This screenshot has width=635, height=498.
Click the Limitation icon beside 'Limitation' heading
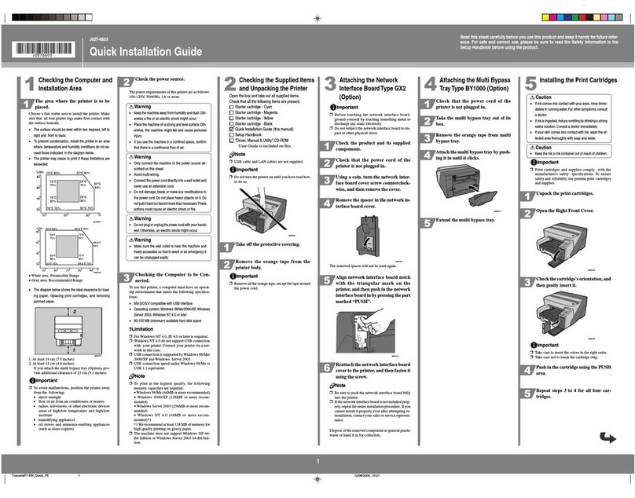click(130, 329)
